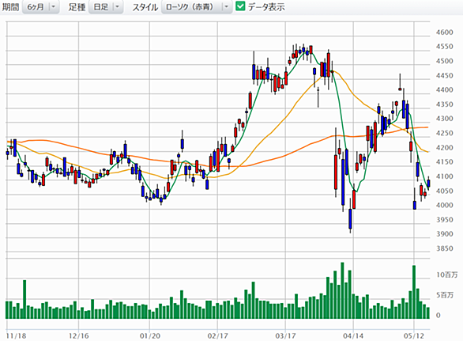
Task: Select the 05/12 date axis label
Action: click(414, 336)
